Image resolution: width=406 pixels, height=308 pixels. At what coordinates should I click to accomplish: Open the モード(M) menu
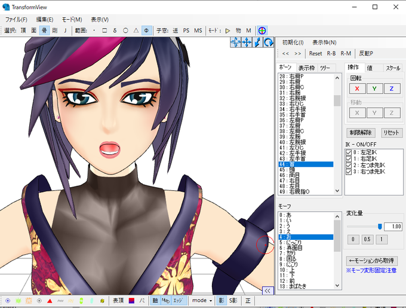(x=72, y=20)
